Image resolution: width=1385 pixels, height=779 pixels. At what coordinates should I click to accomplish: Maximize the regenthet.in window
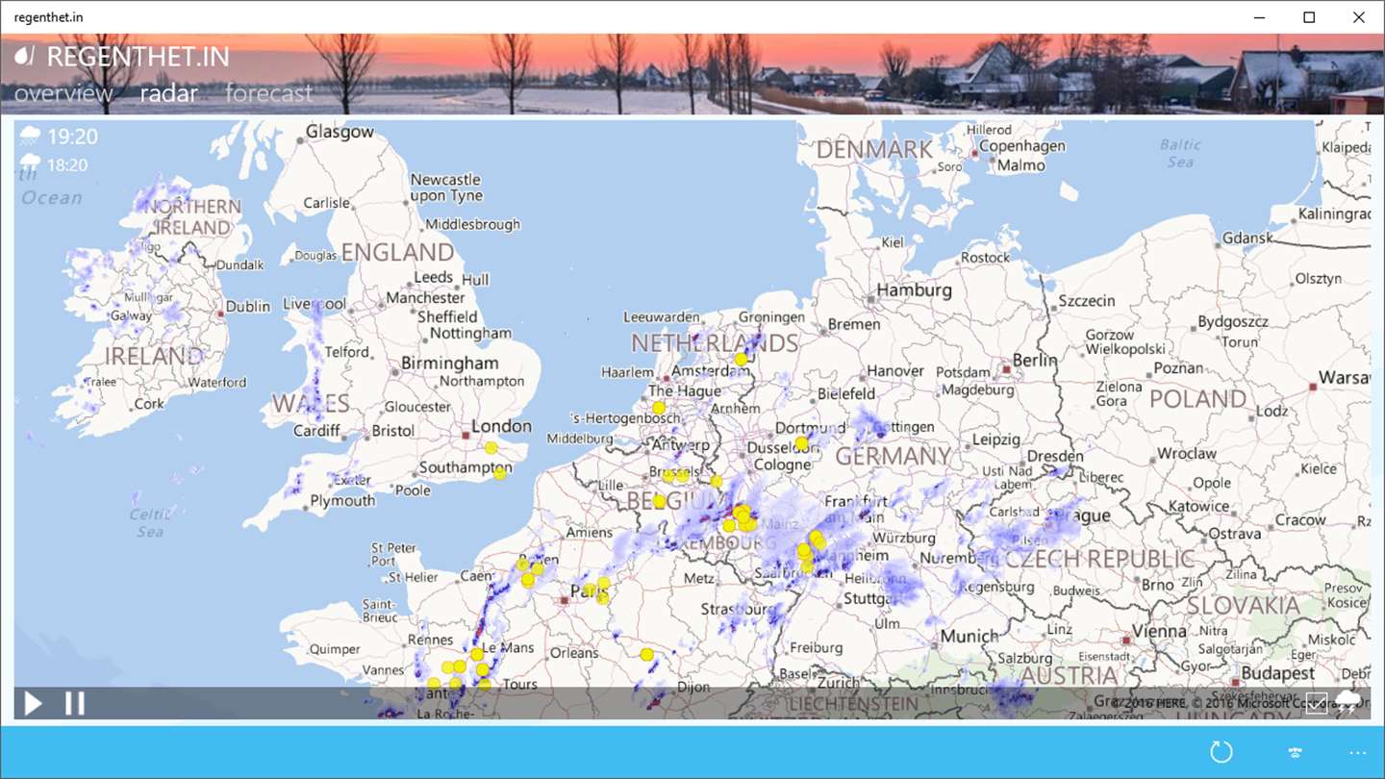click(x=1309, y=17)
